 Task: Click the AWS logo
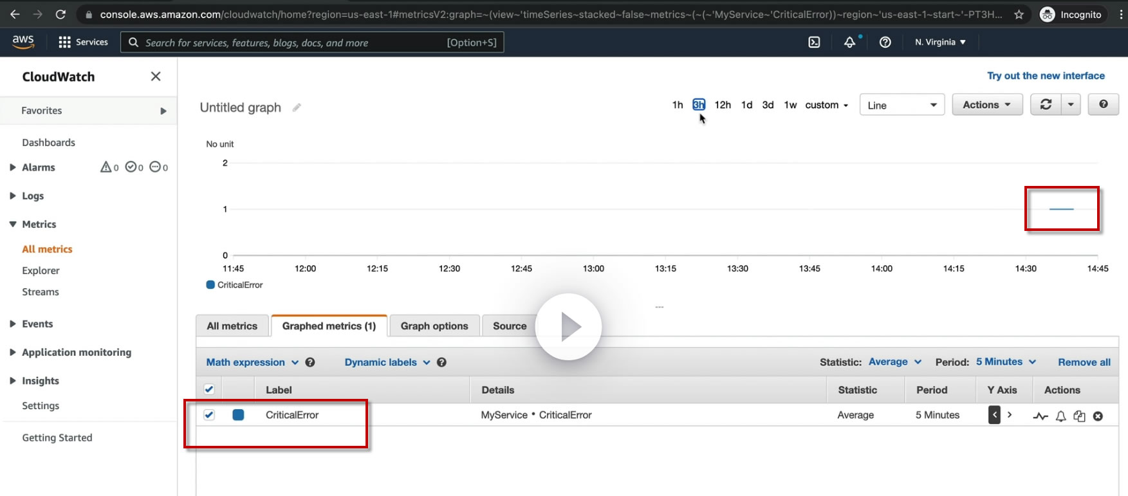click(23, 42)
